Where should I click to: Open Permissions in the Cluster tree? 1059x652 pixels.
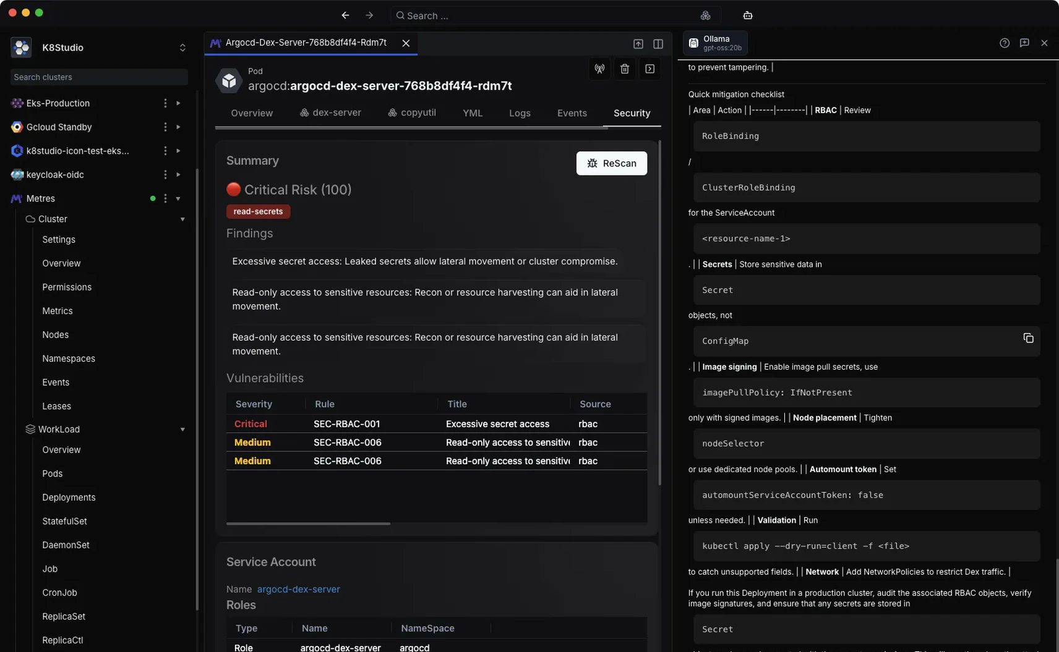click(x=67, y=287)
